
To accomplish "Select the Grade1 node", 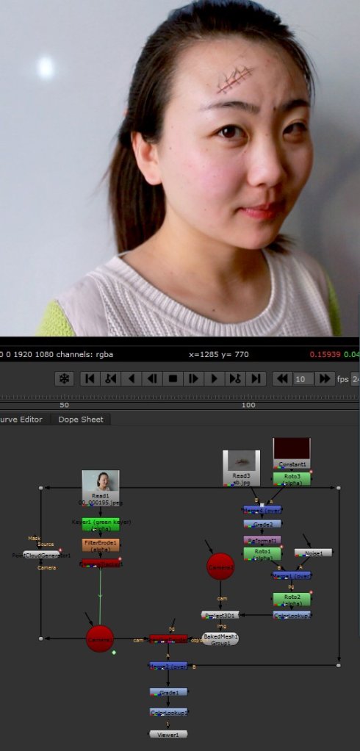I will (168, 691).
